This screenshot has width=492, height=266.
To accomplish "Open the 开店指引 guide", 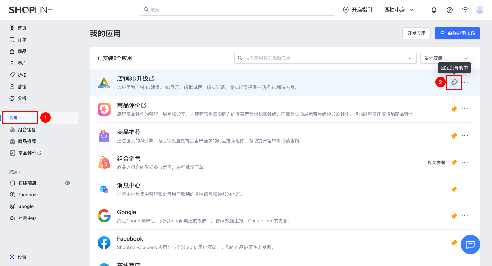I will pyautogui.click(x=358, y=10).
